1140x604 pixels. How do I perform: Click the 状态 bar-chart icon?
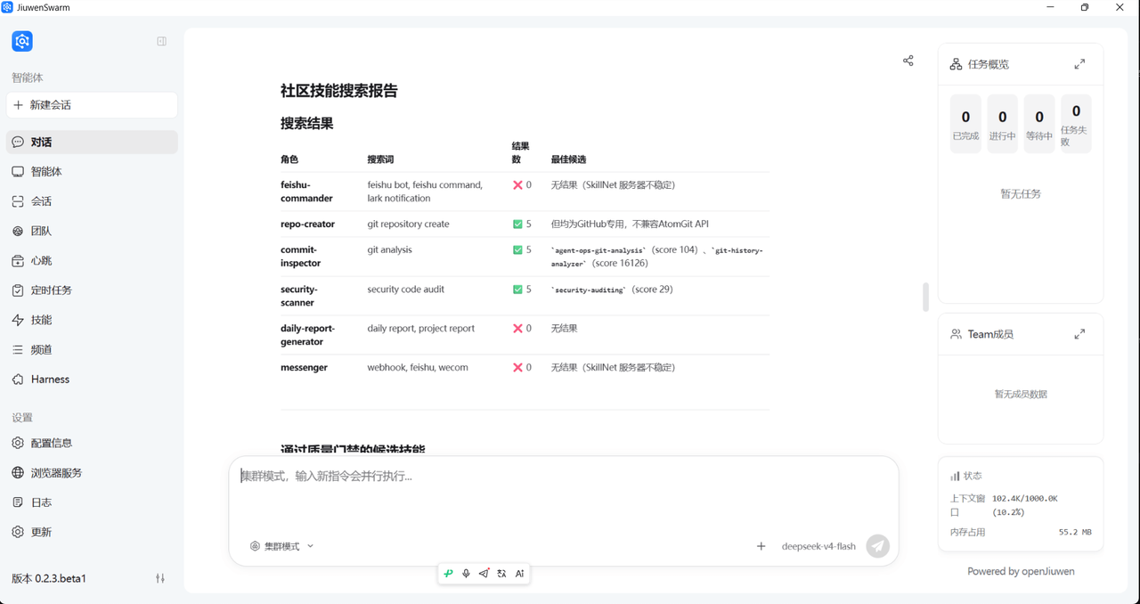coord(955,476)
